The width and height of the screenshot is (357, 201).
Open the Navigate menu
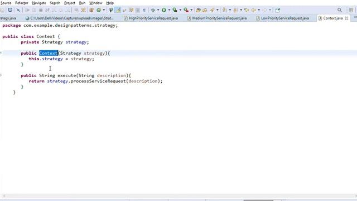point(39,3)
